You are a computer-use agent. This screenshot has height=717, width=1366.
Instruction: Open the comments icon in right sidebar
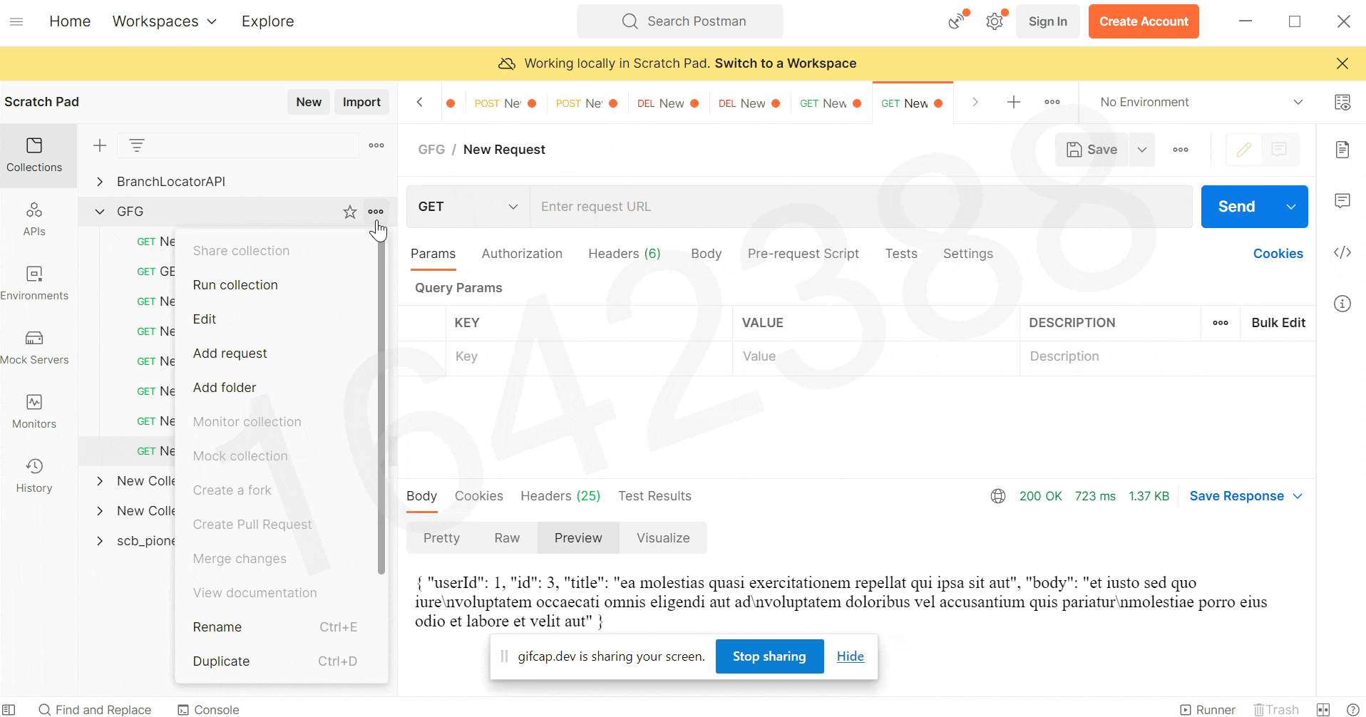(1342, 201)
